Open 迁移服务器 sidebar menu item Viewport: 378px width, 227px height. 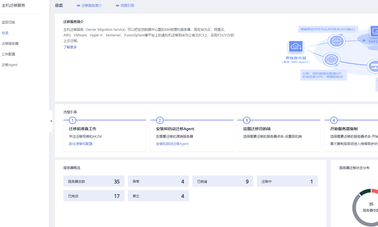pyautogui.click(x=10, y=43)
